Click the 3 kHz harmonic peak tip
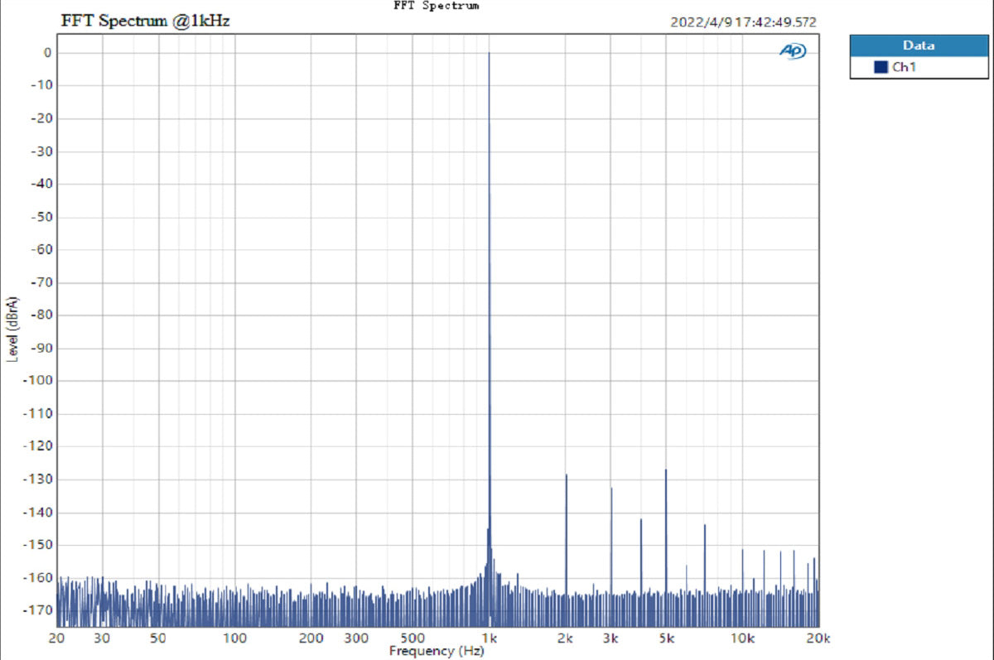The image size is (994, 660). tap(611, 489)
